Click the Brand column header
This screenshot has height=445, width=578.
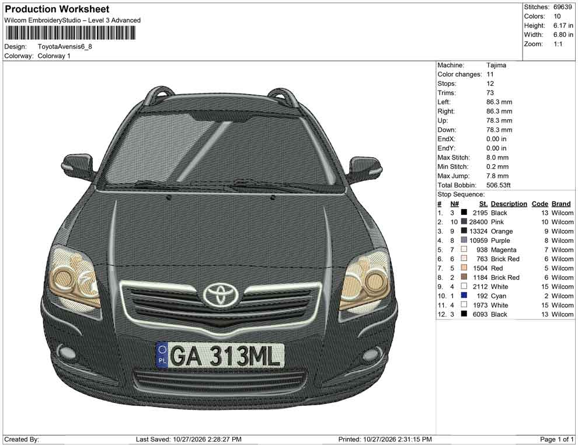561,204
